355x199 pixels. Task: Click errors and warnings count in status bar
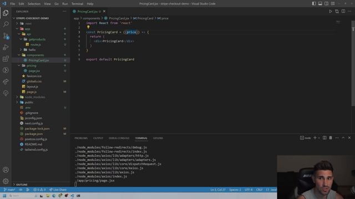click(39, 190)
